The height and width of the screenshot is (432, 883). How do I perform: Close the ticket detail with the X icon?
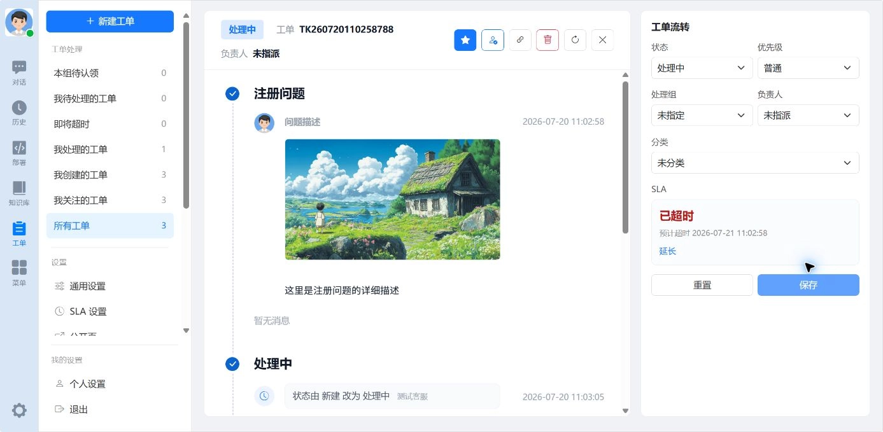602,40
